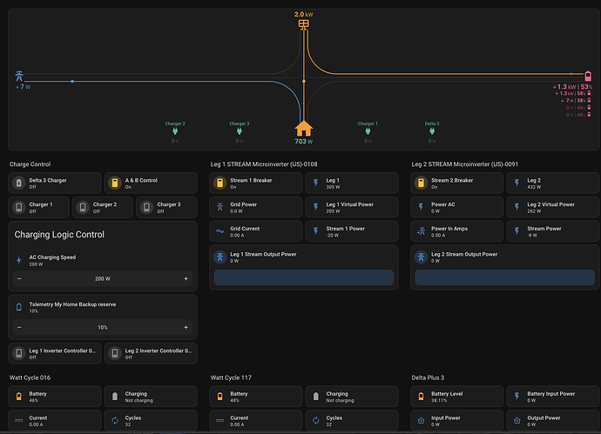
Task: Toggle the Delta 3 Charger switch
Action: [55, 183]
